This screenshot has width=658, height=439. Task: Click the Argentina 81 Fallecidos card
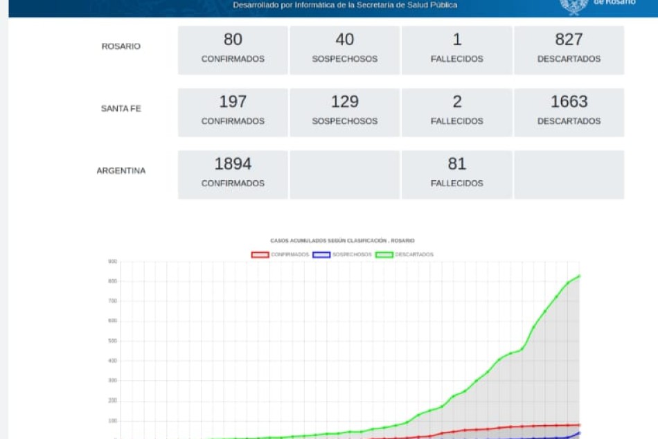[456, 174]
